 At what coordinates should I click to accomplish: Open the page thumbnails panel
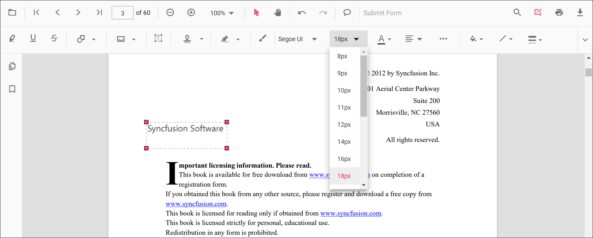12,66
